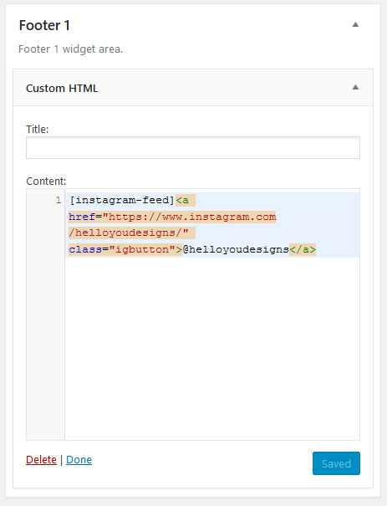
Task: Click the Custom HTML widget title bar
Action: coord(193,88)
